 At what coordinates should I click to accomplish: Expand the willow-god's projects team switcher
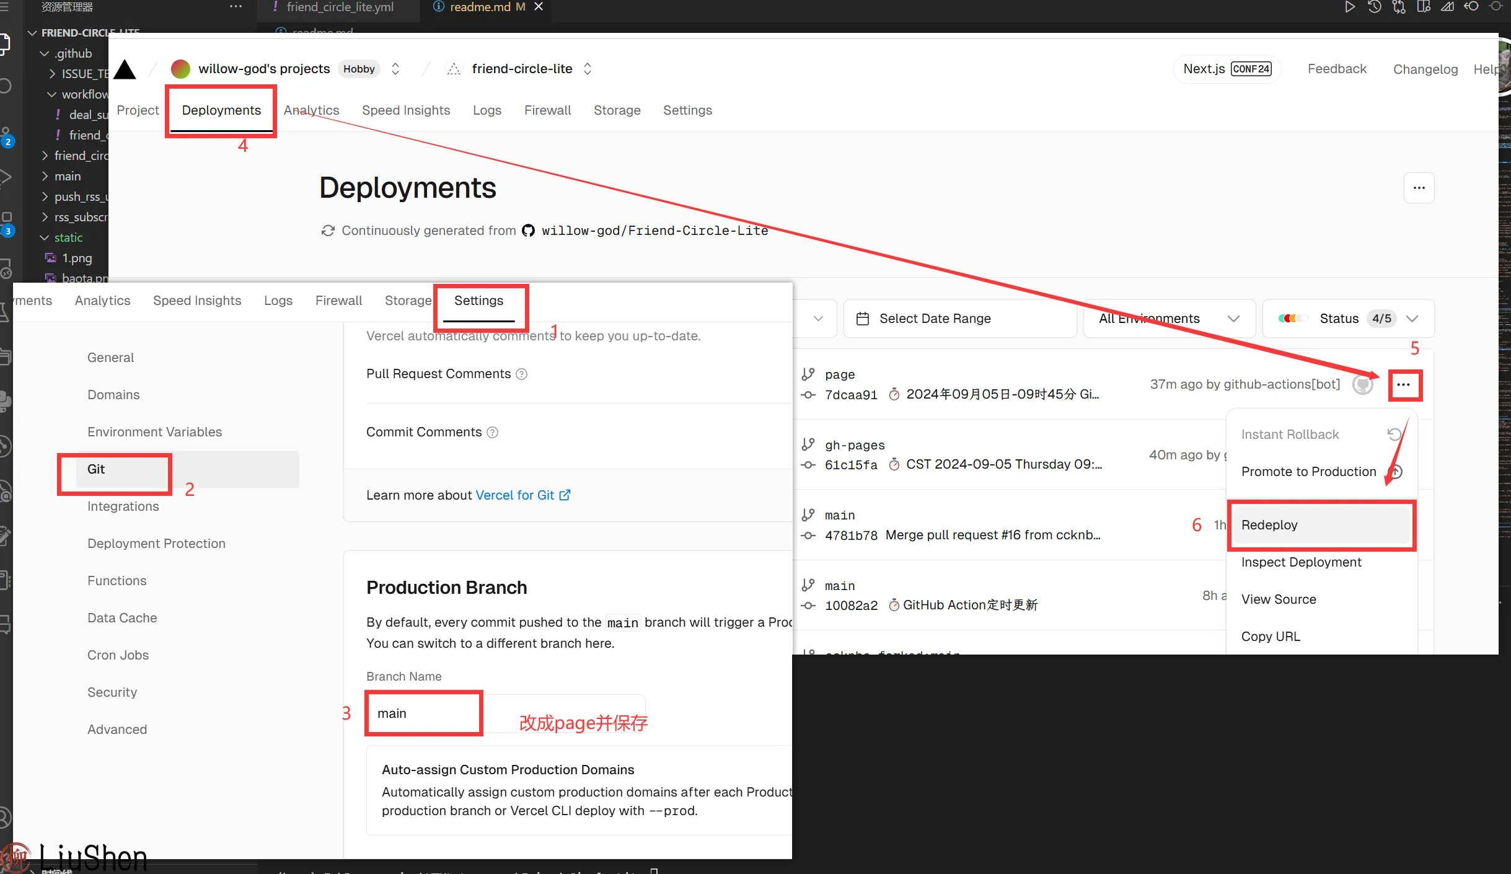pyautogui.click(x=395, y=69)
